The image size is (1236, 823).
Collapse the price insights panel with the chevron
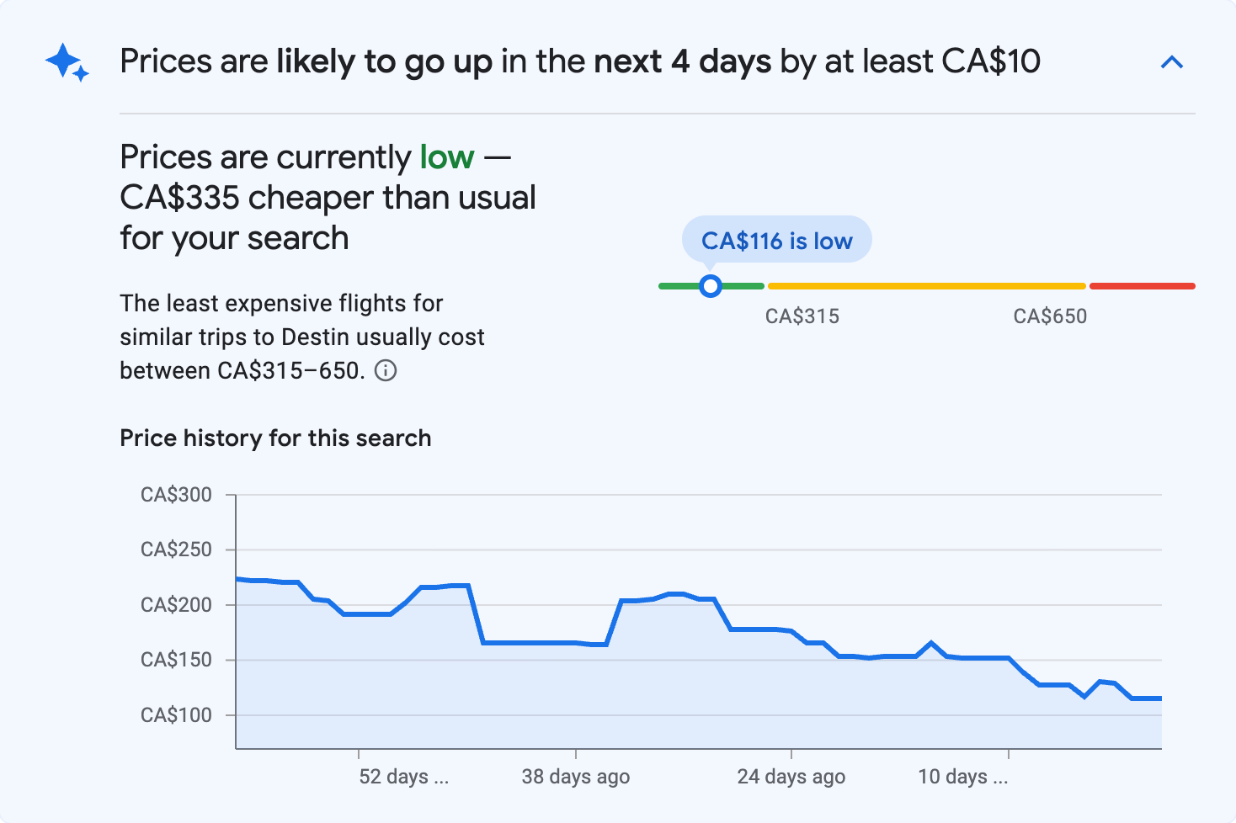(x=1172, y=61)
